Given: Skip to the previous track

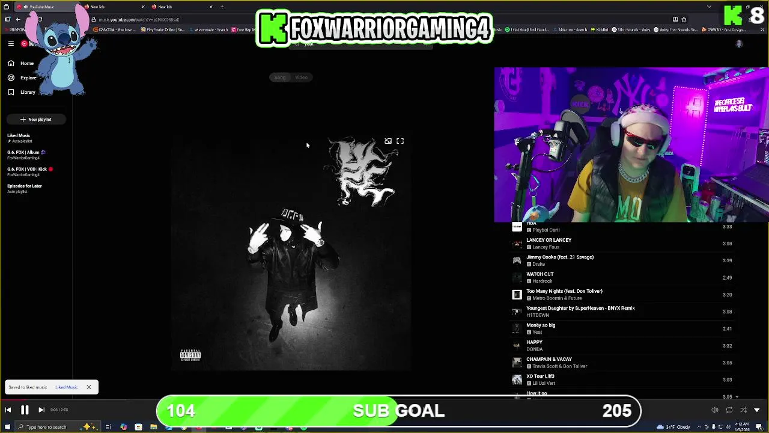Looking at the screenshot, I should pyautogui.click(x=8, y=410).
